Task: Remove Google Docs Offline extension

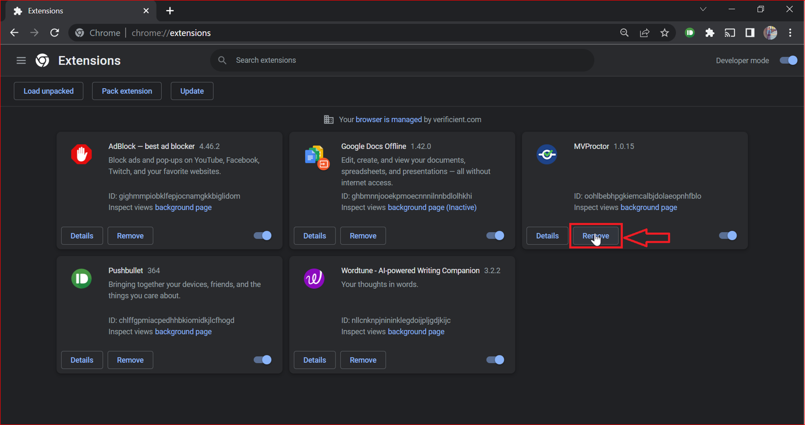Action: (x=363, y=236)
